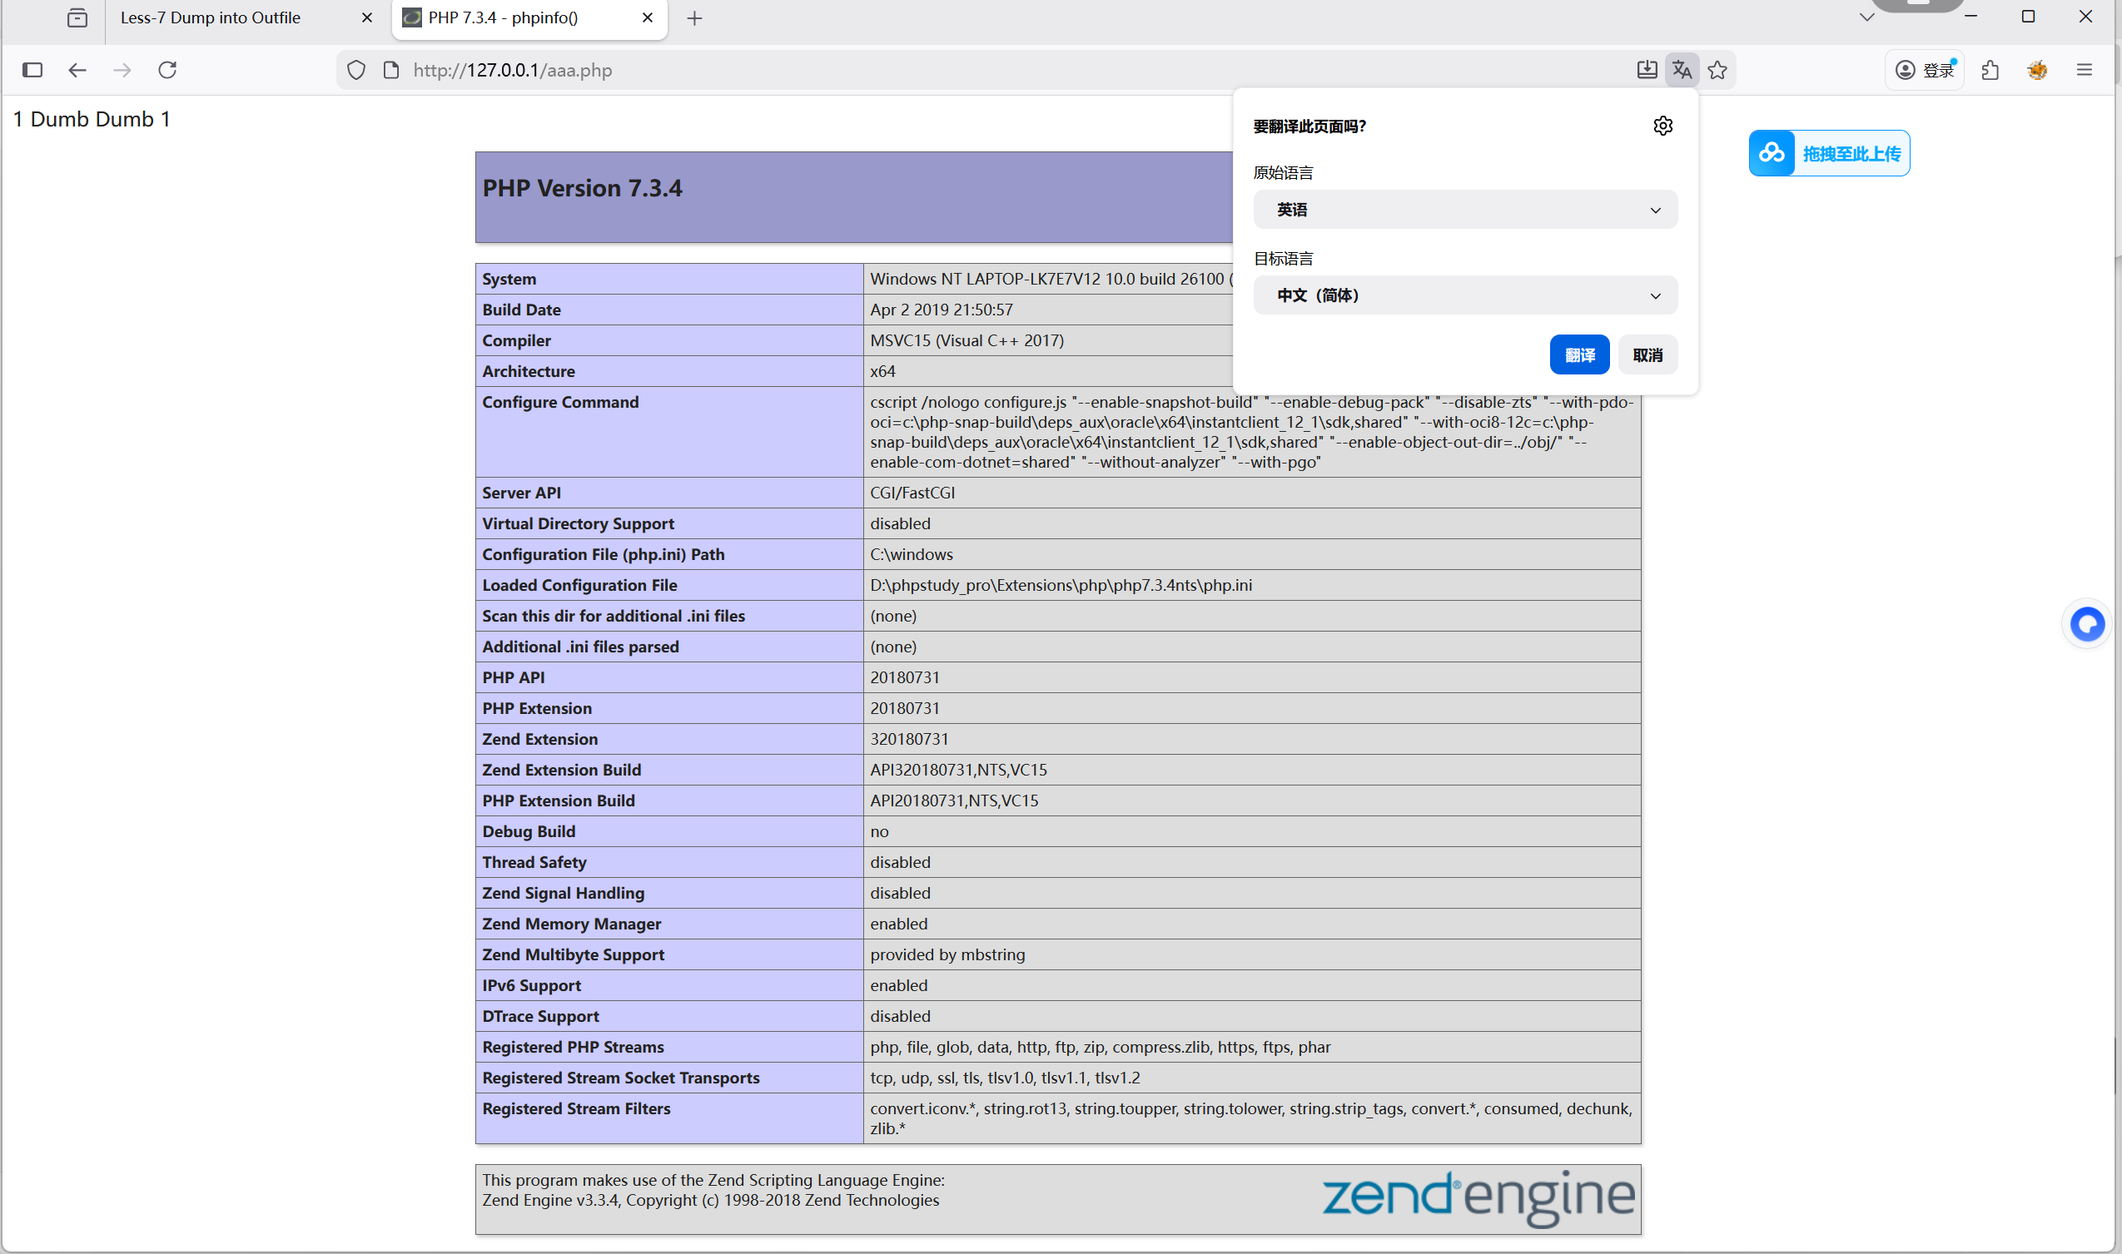Open translation settings gear icon
The image size is (2122, 1254).
point(1662,126)
